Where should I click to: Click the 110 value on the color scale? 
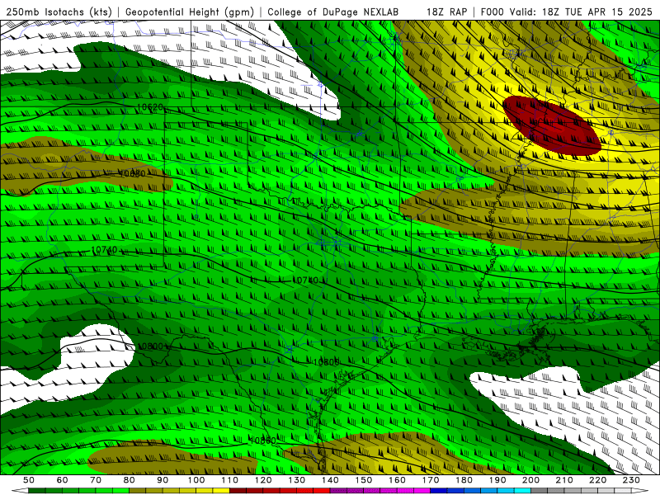coord(230,480)
